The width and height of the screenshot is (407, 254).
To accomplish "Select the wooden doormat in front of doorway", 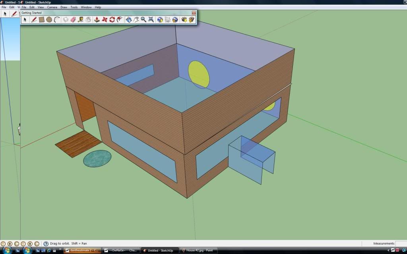I will (x=78, y=144).
